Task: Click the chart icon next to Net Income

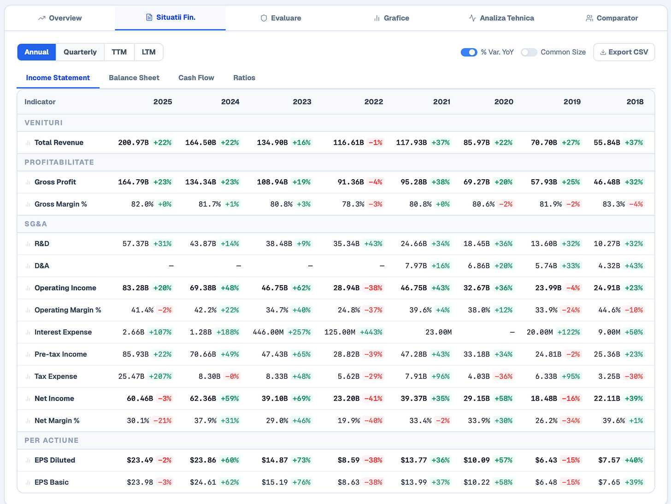Action: point(28,399)
